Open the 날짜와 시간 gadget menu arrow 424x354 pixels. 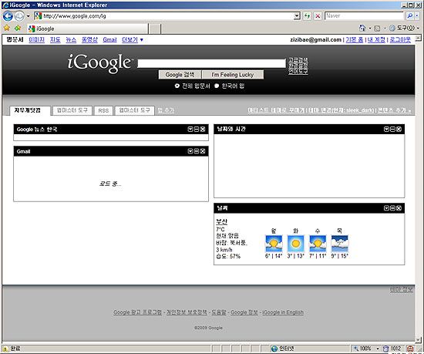click(x=386, y=130)
